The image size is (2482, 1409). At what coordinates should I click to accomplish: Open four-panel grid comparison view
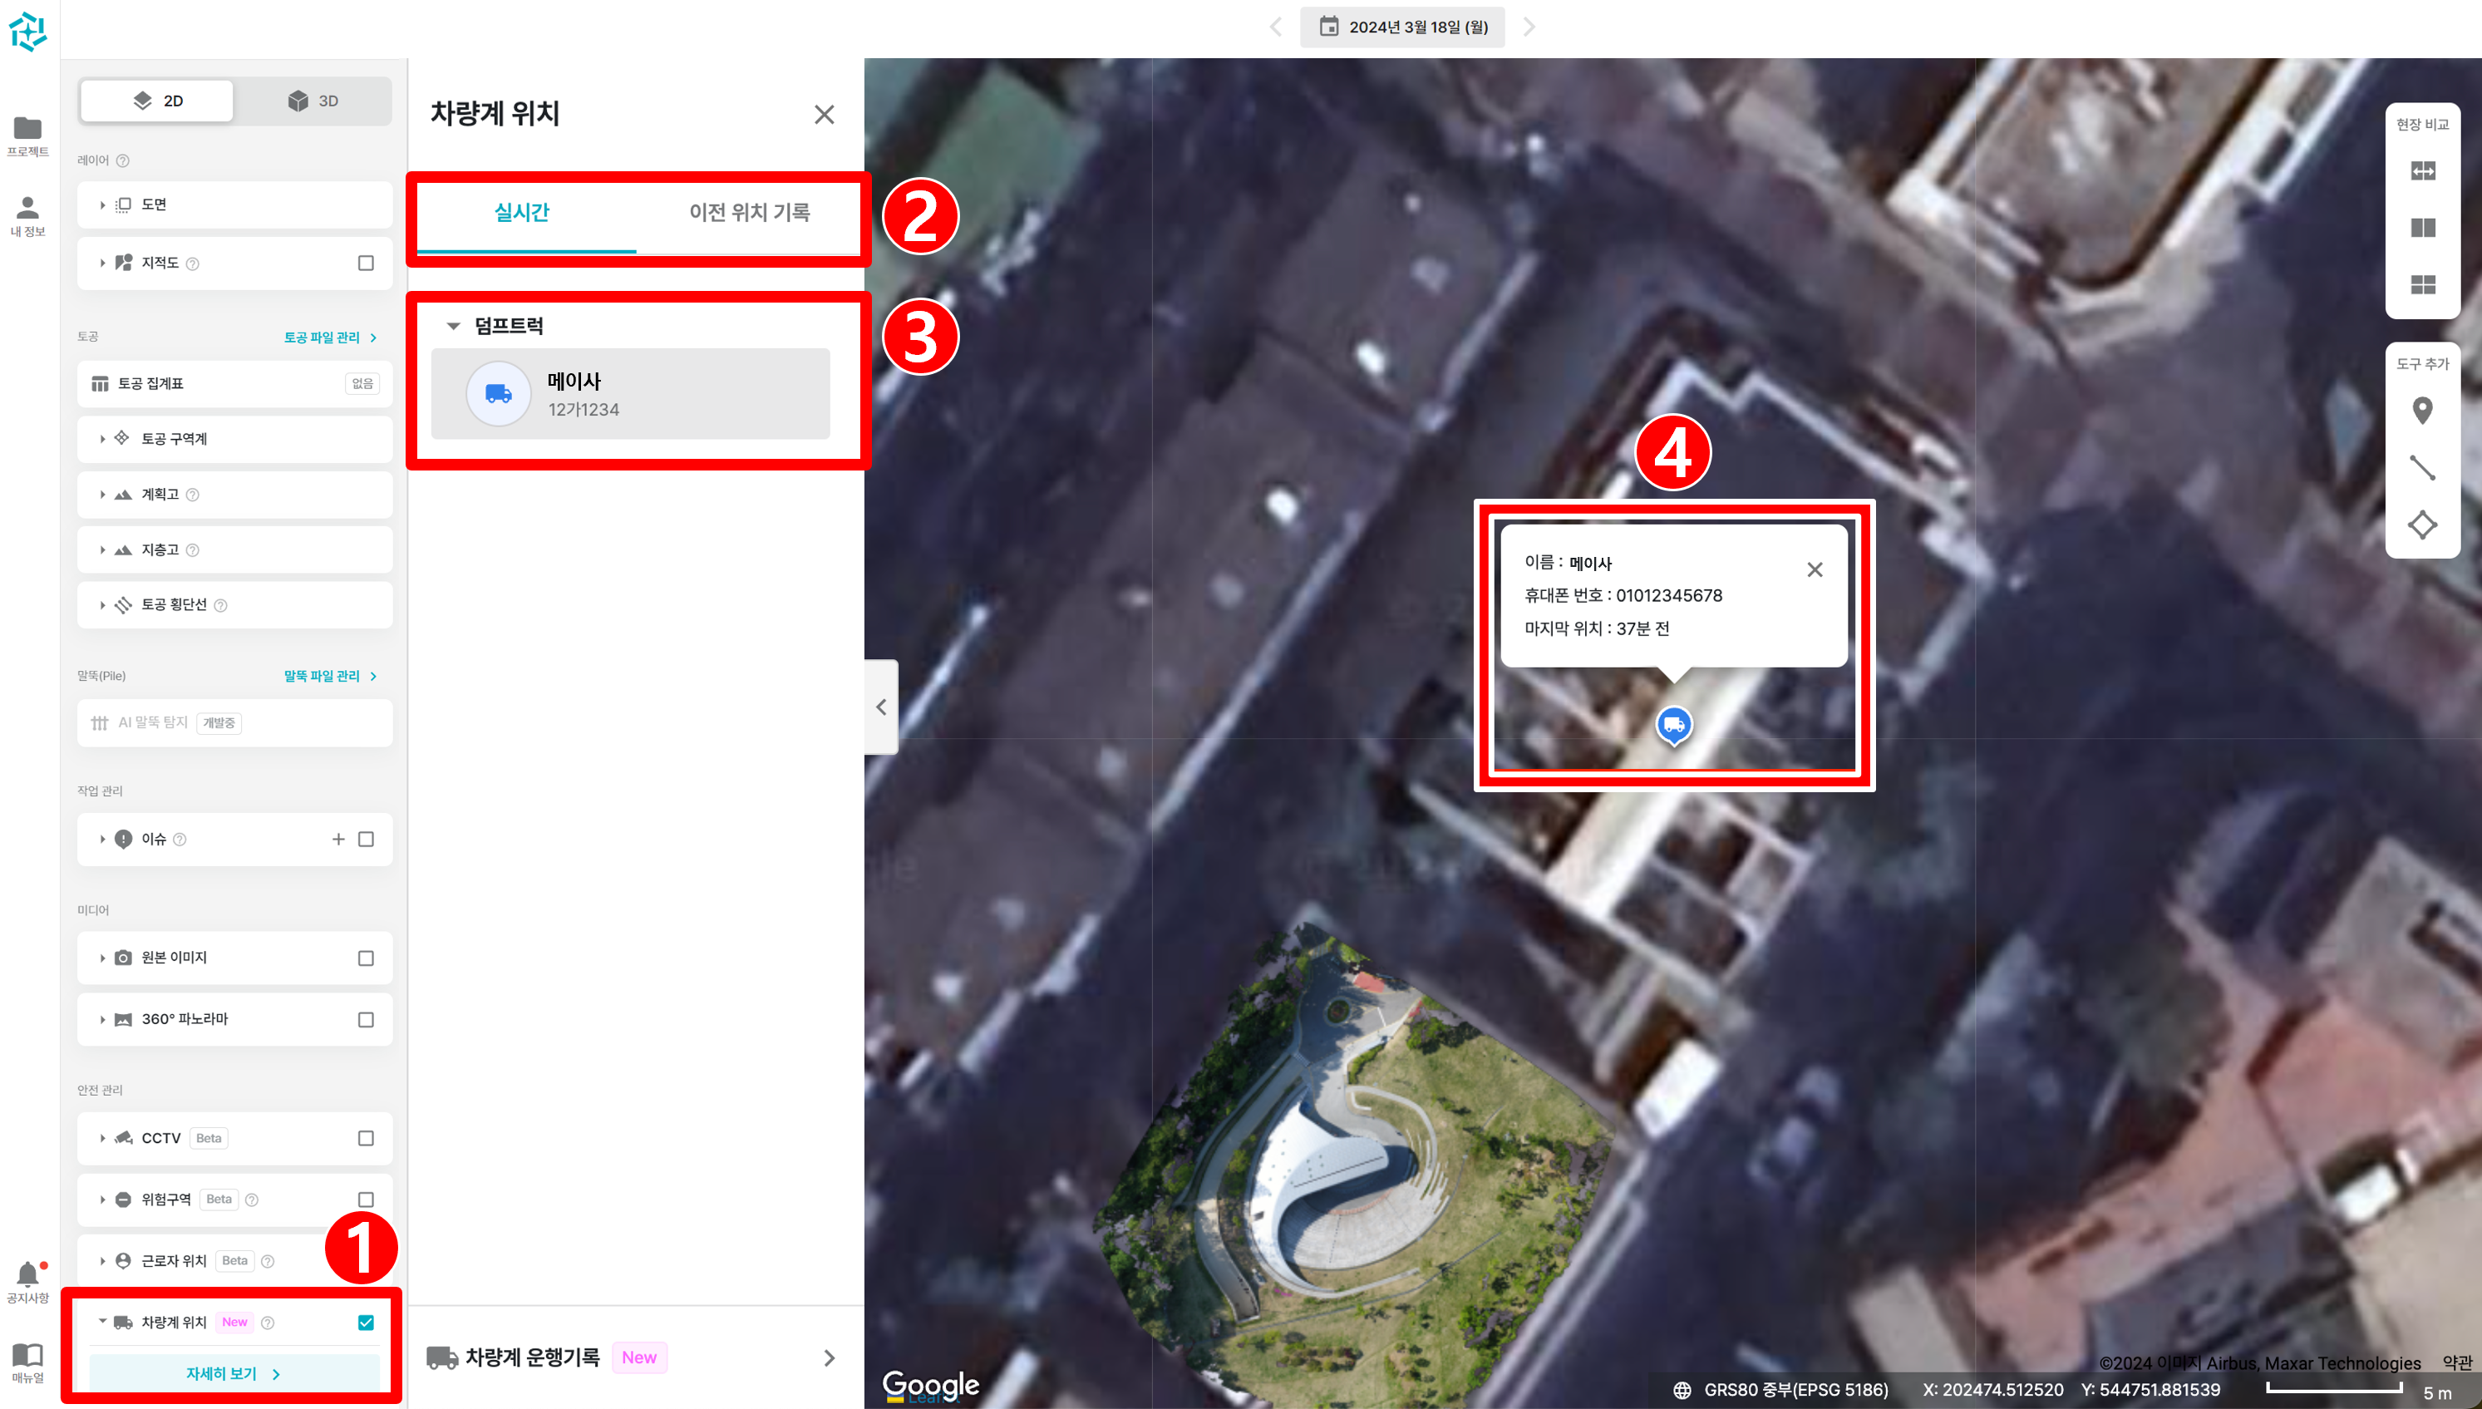point(2422,284)
